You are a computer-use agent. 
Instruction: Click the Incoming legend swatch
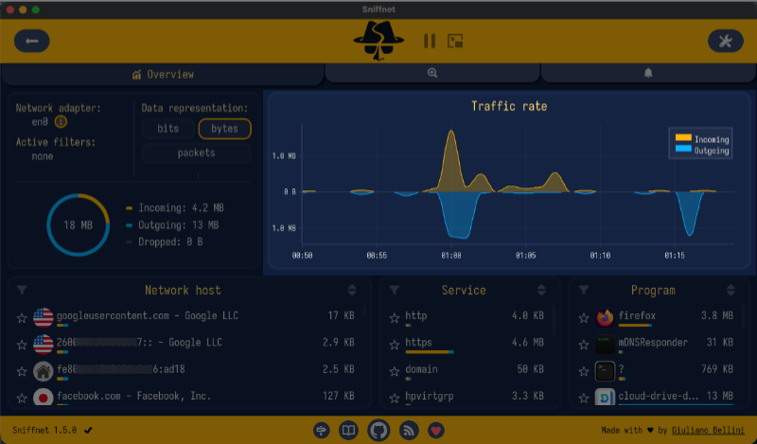[683, 137]
